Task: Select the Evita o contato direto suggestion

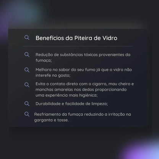Action: point(85,89)
